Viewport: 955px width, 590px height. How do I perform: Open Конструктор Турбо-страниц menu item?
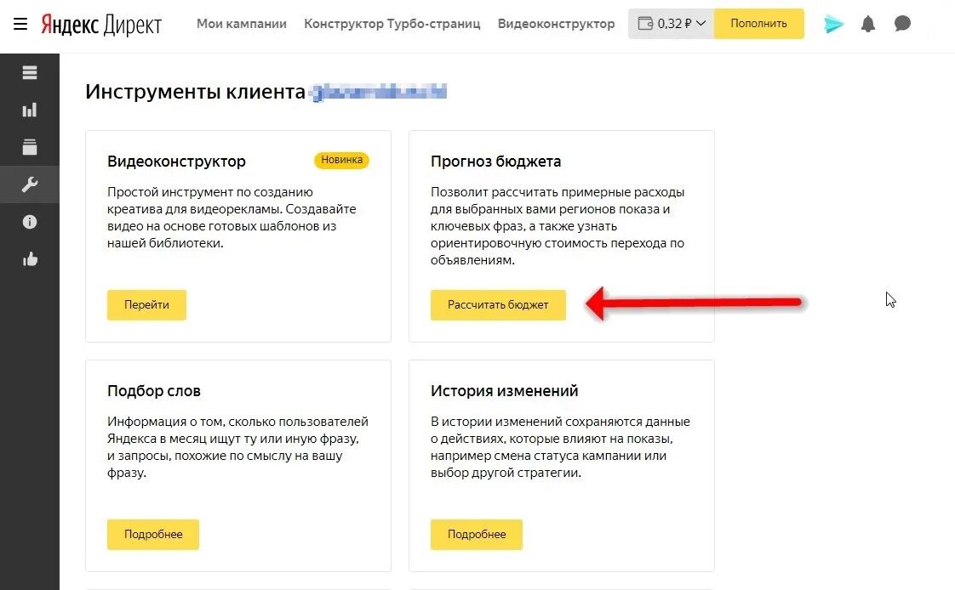tap(392, 24)
